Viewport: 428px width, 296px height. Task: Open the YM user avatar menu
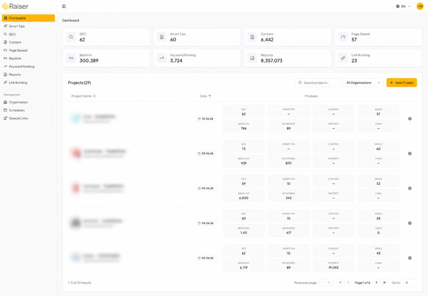(x=420, y=6)
